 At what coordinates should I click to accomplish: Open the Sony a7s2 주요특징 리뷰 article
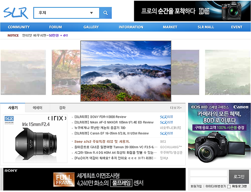(102, 141)
